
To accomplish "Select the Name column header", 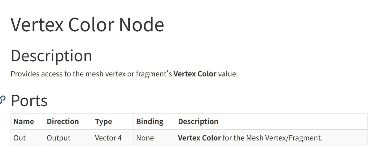I will (24, 122).
